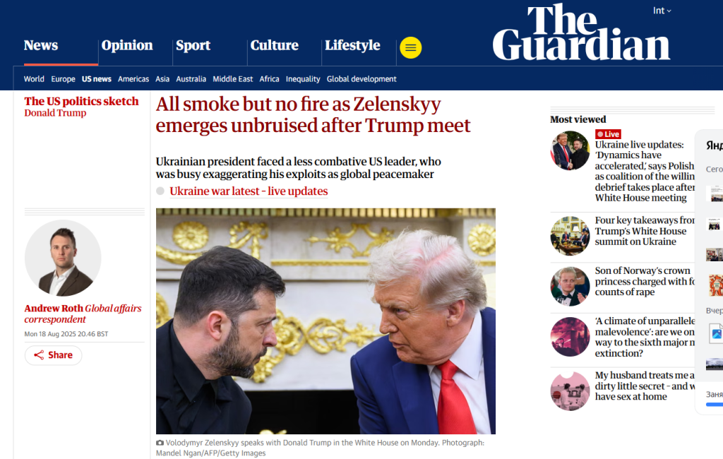The height and width of the screenshot is (459, 723).
Task: Open Four key takeaways article thumbnail
Action: pyautogui.click(x=570, y=236)
